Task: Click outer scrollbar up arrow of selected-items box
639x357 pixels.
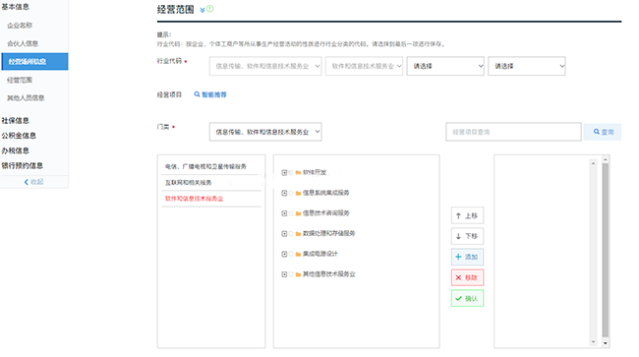Action: click(x=606, y=159)
